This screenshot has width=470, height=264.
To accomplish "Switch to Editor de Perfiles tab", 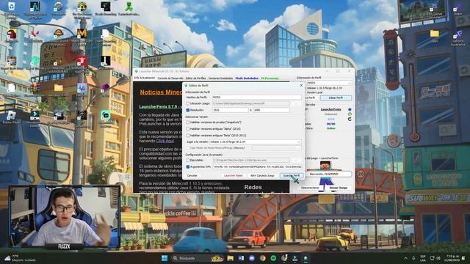I will click(196, 78).
